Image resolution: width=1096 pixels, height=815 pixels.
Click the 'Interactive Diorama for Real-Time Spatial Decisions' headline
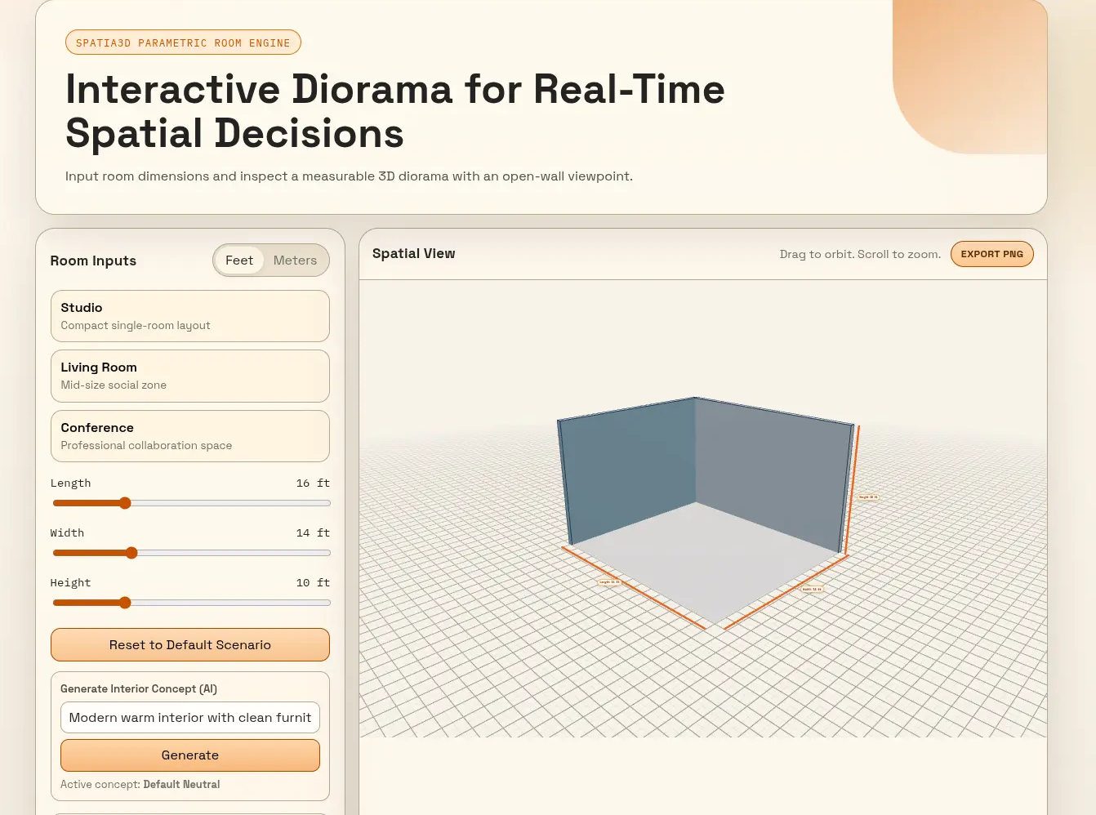click(395, 111)
